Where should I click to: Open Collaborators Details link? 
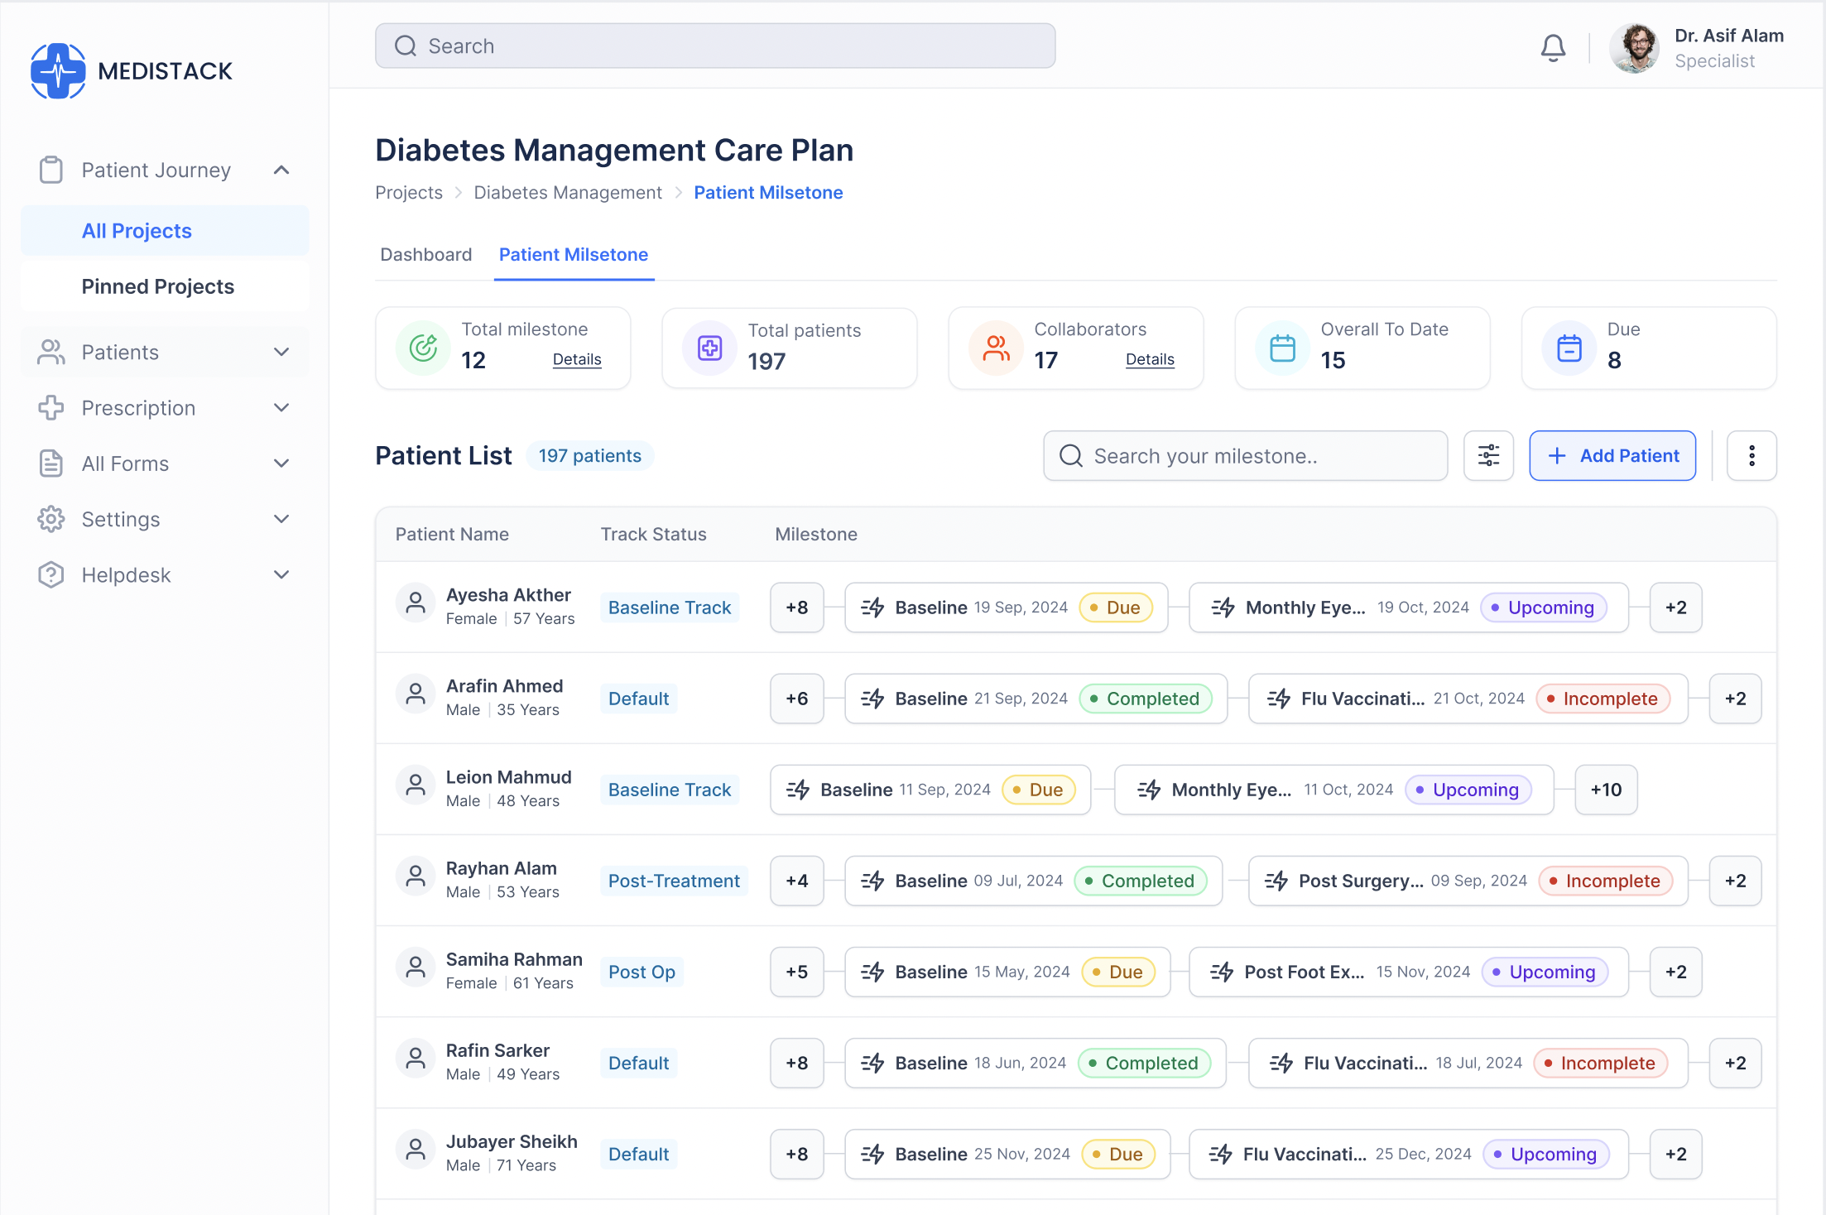(1150, 359)
